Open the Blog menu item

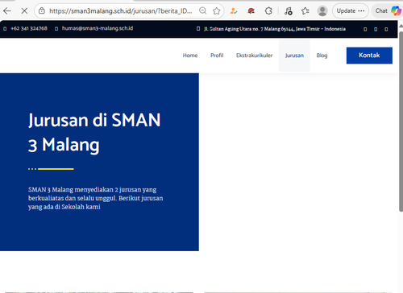(x=322, y=56)
